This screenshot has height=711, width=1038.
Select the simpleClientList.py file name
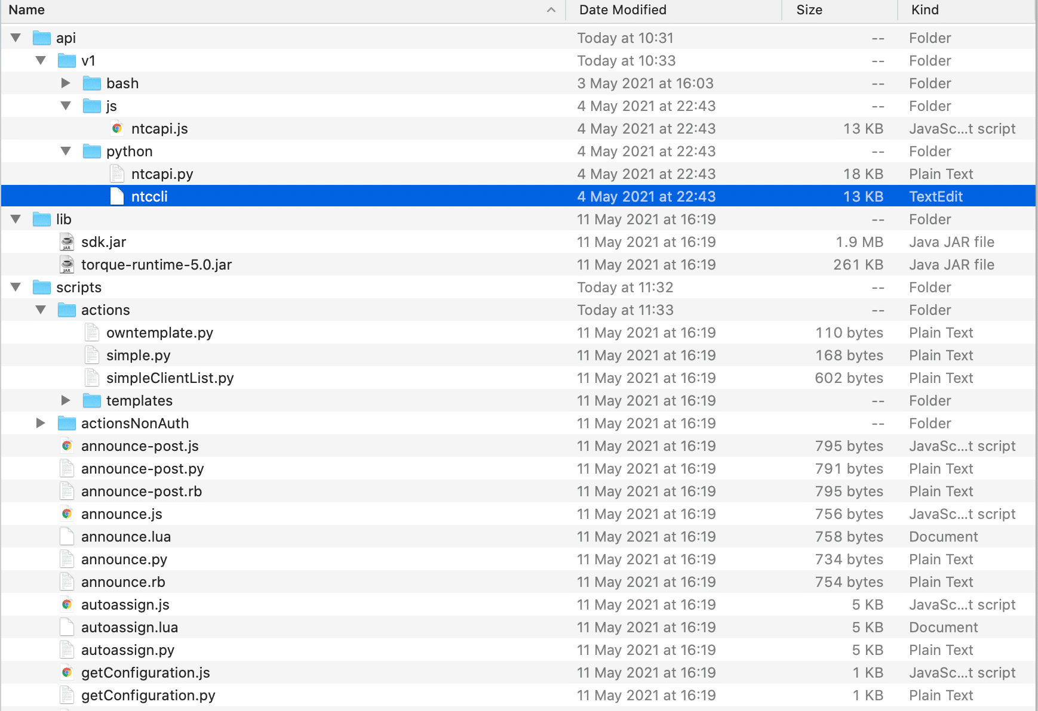pyautogui.click(x=170, y=378)
